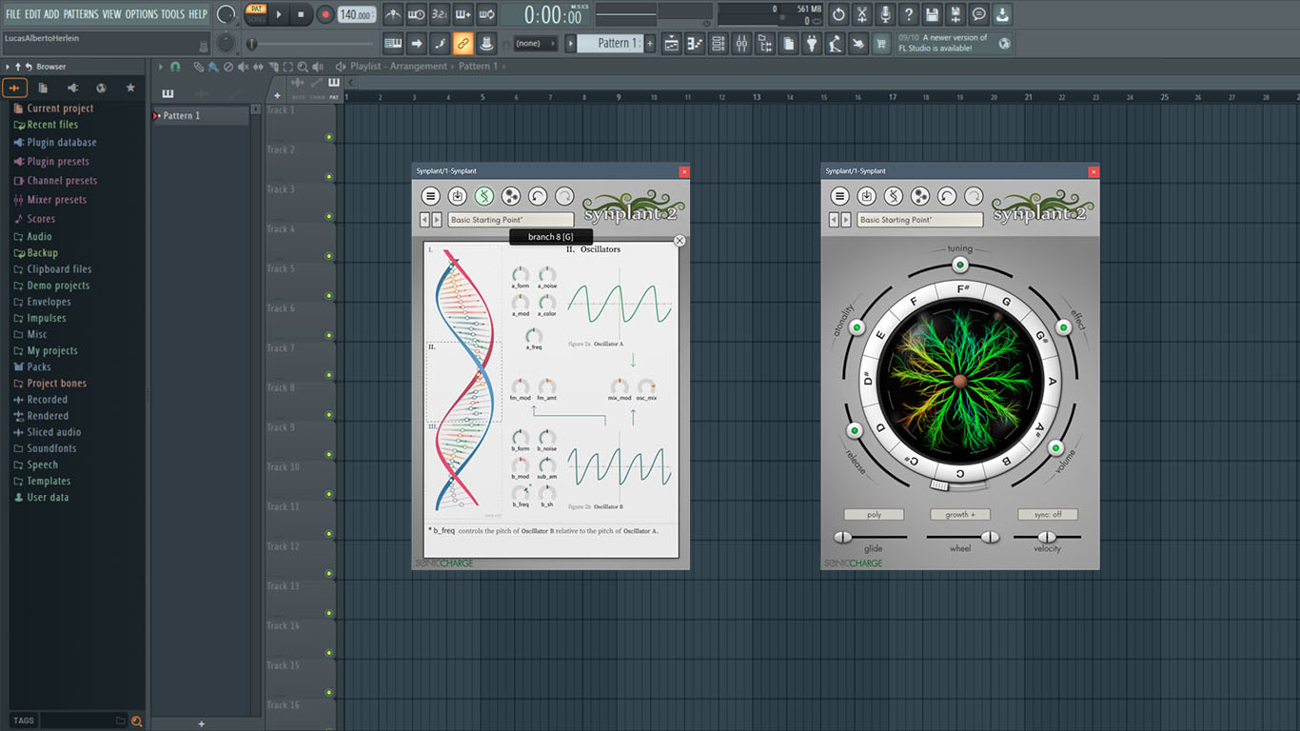
Task: Close the genome editor overlay with the X circle
Action: (x=680, y=241)
